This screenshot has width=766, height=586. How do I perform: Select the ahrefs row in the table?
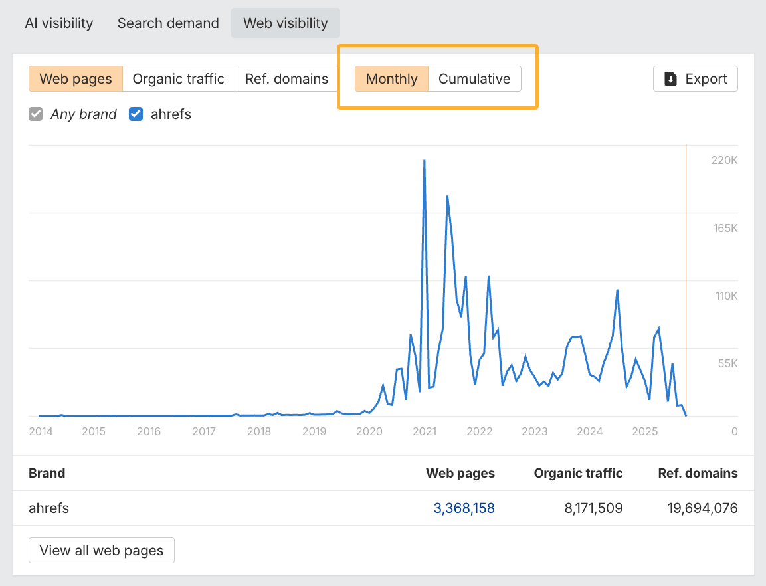click(x=48, y=508)
